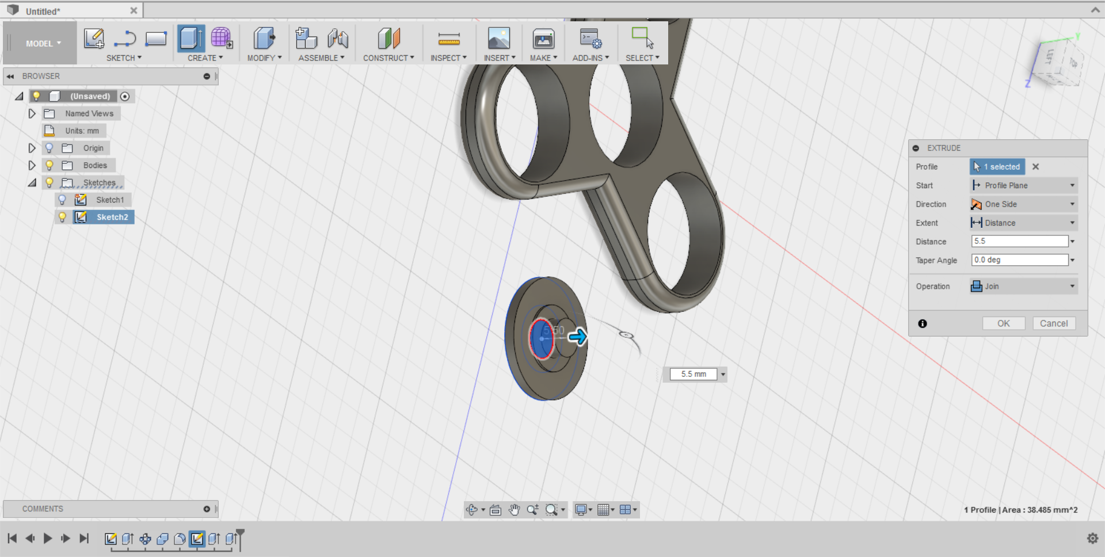Open the CREATE menu
Viewport: 1105px width, 557px height.
[205, 58]
